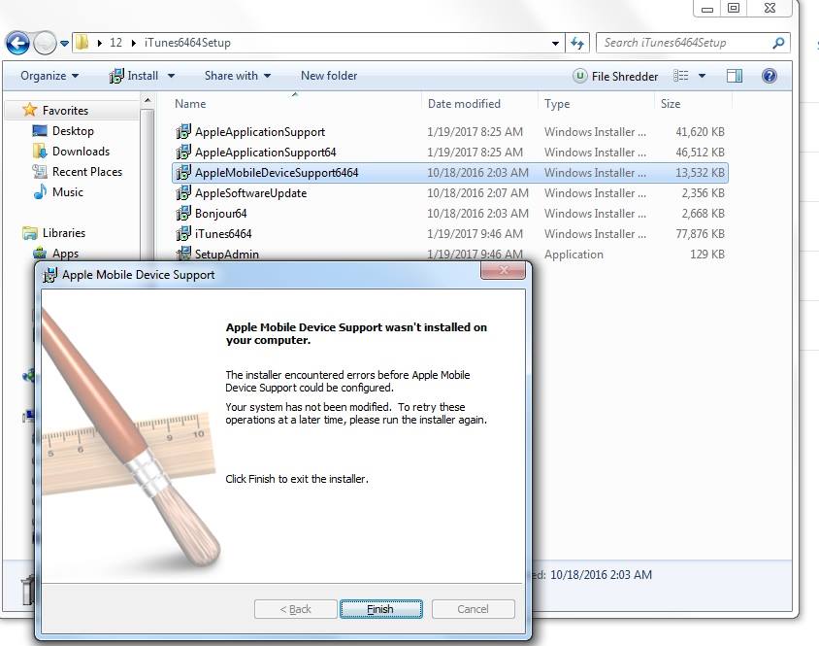Expand the view options dropdown arrow
The image size is (819, 646).
coord(702,77)
